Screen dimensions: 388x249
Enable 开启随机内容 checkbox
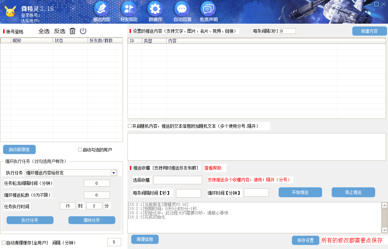coord(130,126)
